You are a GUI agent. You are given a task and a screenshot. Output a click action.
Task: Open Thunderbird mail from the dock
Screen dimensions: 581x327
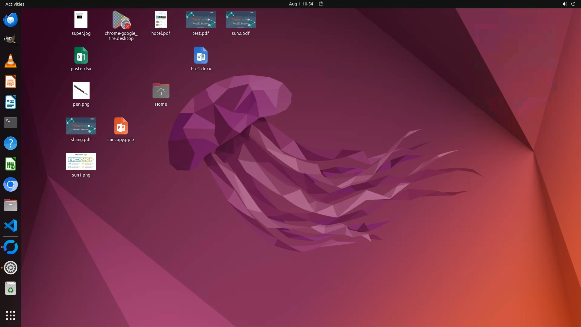tap(11, 20)
